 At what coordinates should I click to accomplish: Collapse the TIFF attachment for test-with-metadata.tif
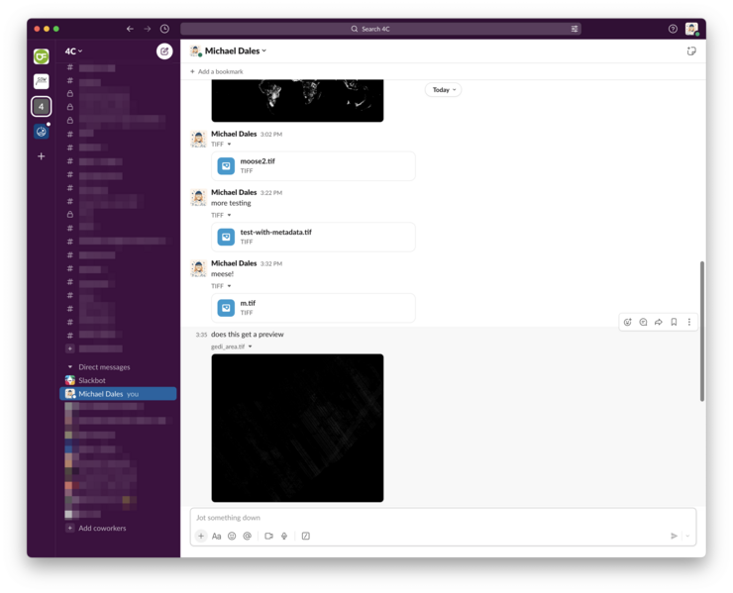[229, 216]
